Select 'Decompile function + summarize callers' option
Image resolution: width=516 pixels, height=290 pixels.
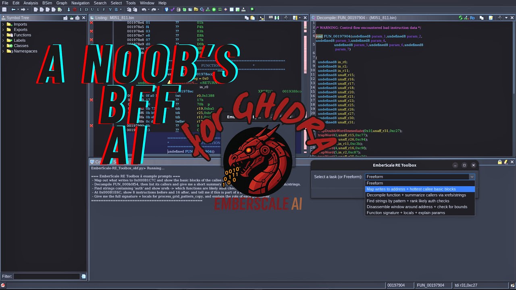tap(420, 195)
